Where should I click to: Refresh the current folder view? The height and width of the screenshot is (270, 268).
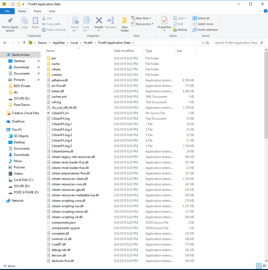[x=208, y=43]
